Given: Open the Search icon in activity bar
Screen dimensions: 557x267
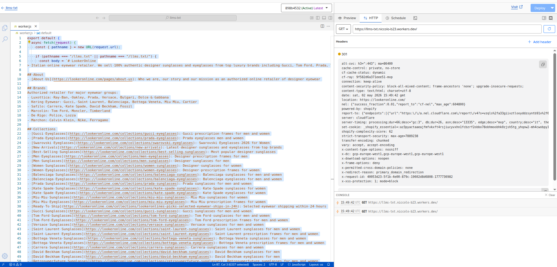Looking at the screenshot, I should (5, 39).
